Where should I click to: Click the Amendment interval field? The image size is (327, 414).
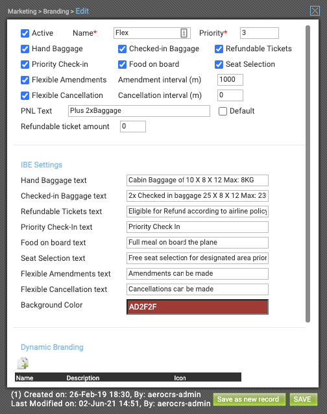[230, 80]
